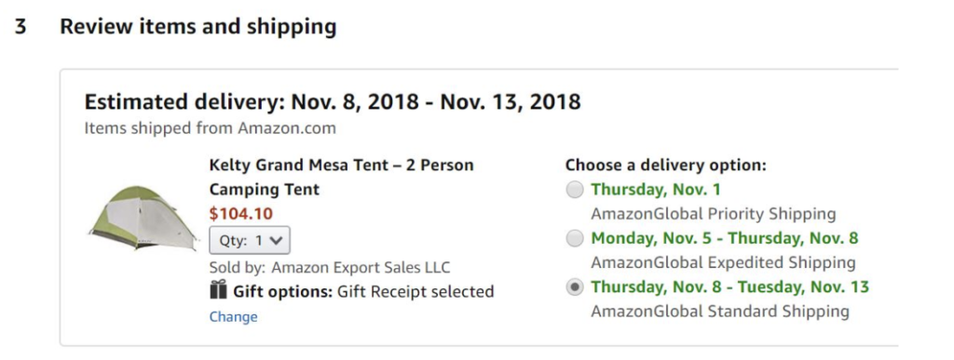954x360 pixels.
Task: Select the Thursday, Nov. 1 radio button
Action: 574,190
